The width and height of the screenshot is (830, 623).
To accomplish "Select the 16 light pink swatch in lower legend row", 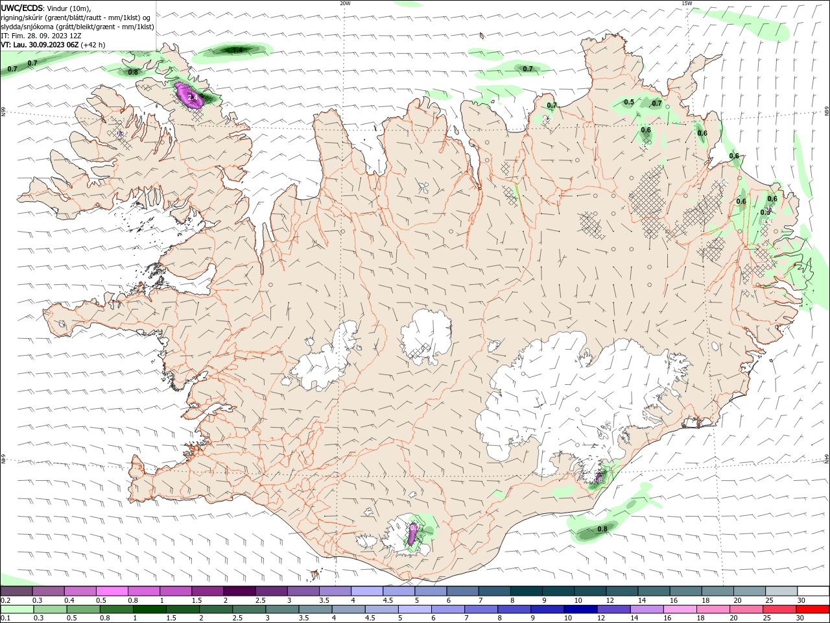I will click(679, 609).
